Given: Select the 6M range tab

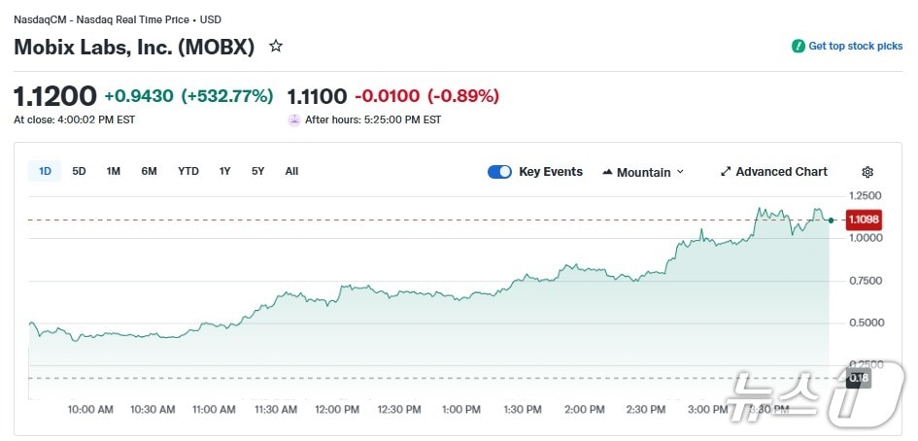Looking at the screenshot, I should (149, 171).
